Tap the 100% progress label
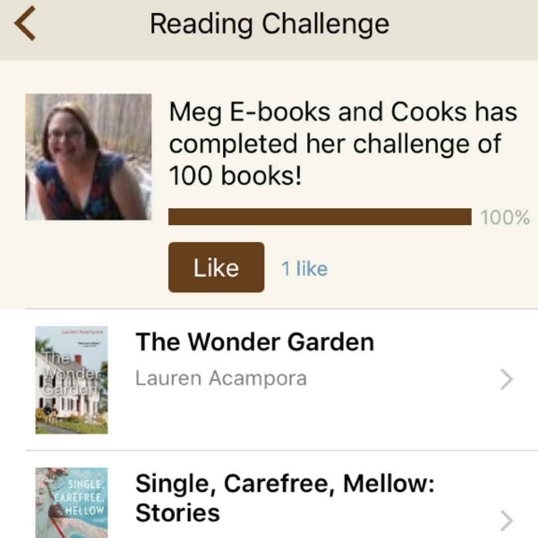This screenshot has height=538, width=538. 505,218
